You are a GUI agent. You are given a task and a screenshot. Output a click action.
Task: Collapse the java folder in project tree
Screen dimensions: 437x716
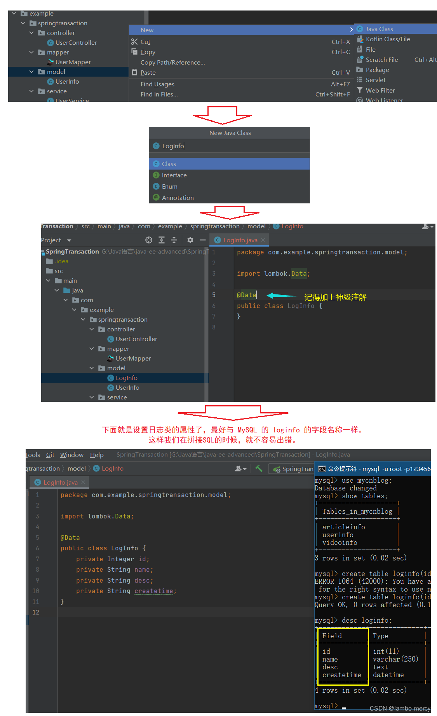[x=57, y=290]
